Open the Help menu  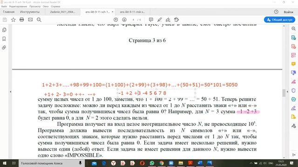(x=55, y=6)
